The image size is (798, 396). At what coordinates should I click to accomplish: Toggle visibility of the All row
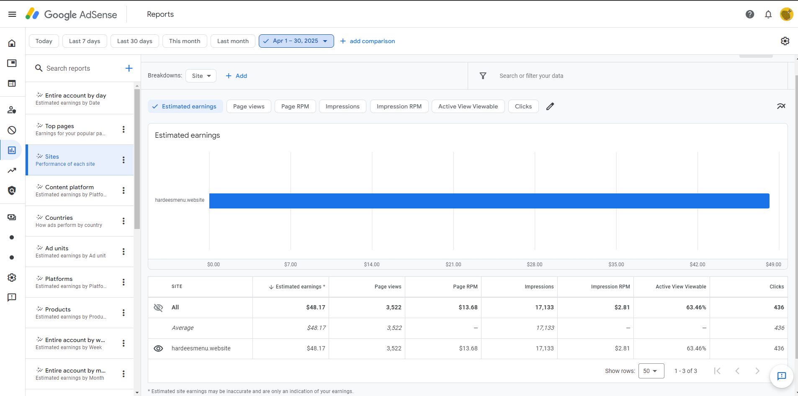[x=158, y=308]
